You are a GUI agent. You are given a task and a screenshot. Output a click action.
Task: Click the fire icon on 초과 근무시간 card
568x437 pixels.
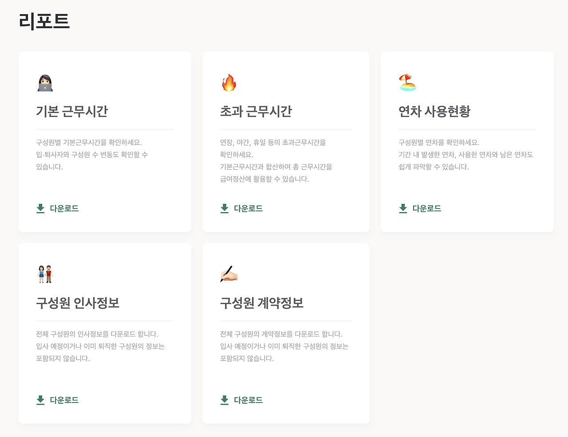[229, 83]
